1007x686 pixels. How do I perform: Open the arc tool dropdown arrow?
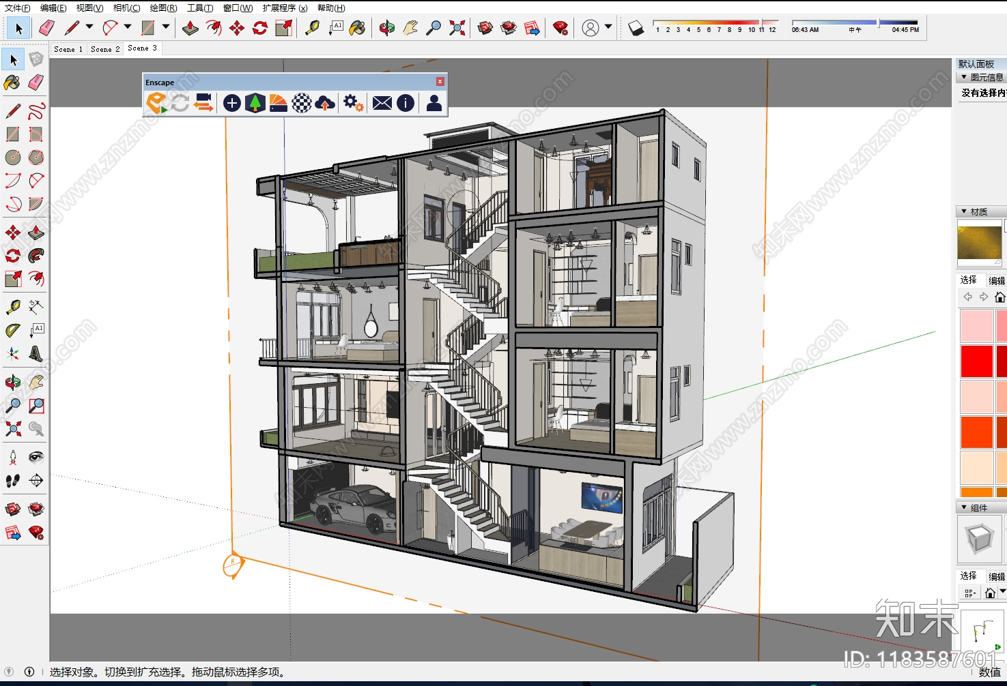coord(128,27)
